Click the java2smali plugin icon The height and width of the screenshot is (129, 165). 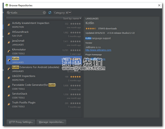click(9, 42)
